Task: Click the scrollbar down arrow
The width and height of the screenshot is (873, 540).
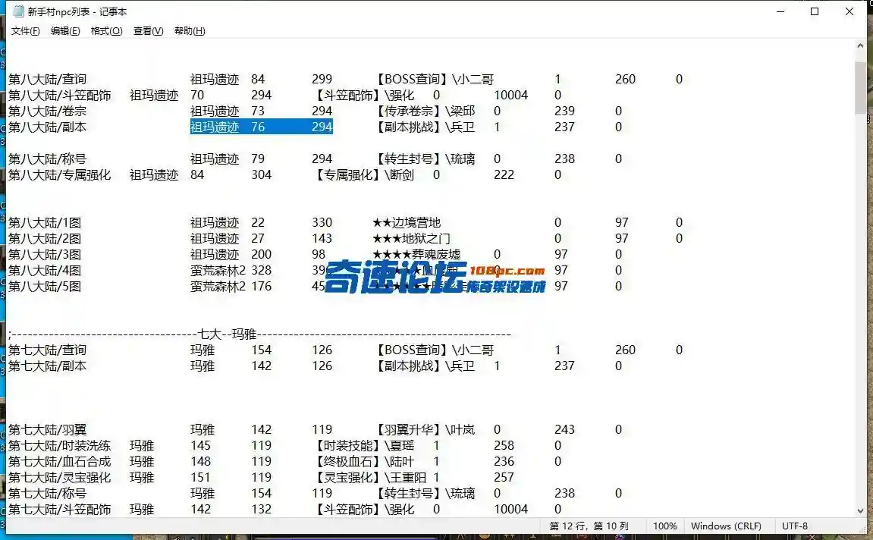Action: [860, 510]
